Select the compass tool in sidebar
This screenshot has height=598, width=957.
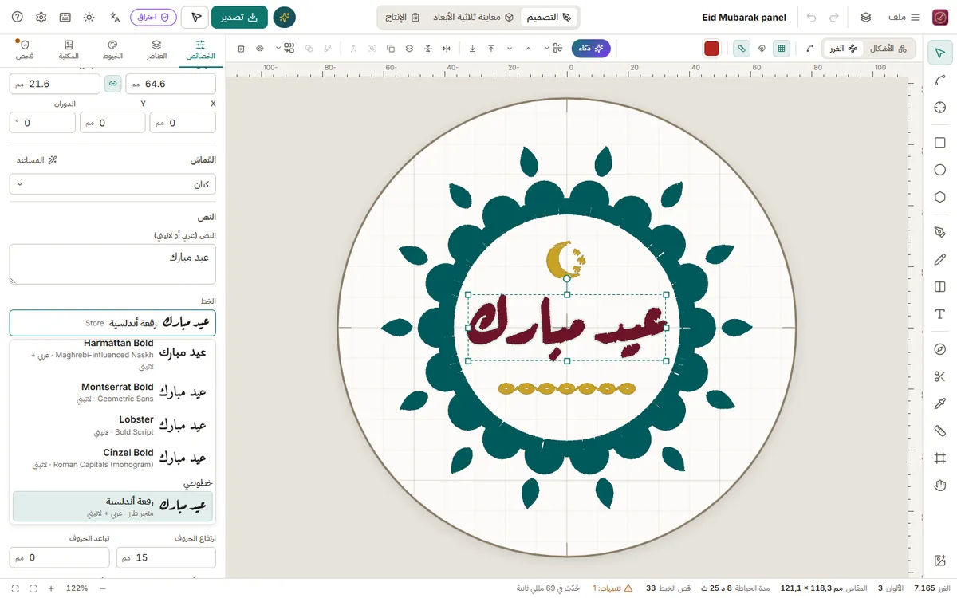(x=940, y=349)
